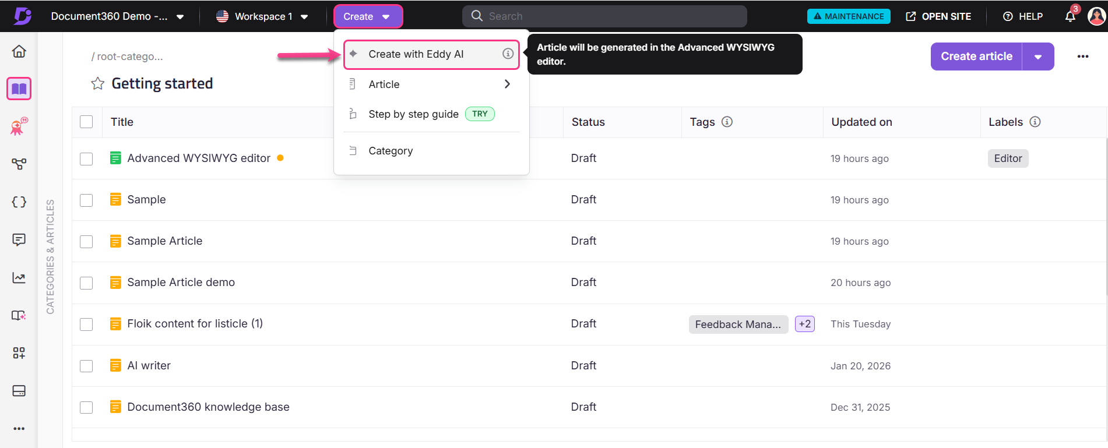Select Article menu item
Image resolution: width=1108 pixels, height=448 pixels.
point(431,84)
